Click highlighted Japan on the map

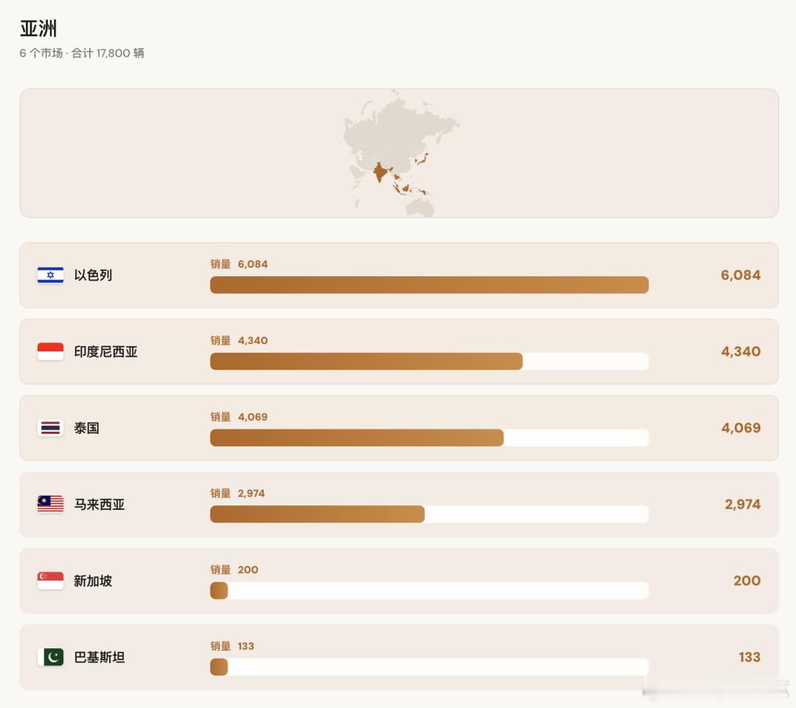(x=422, y=159)
